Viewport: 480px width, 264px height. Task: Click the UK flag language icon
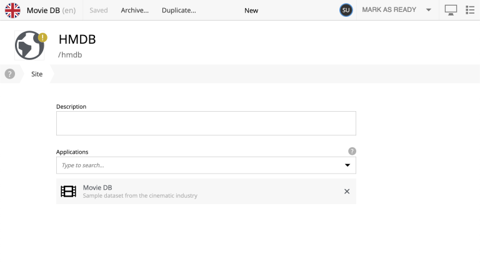12,10
